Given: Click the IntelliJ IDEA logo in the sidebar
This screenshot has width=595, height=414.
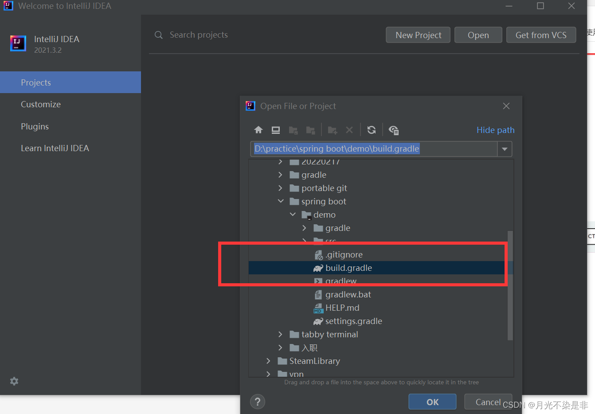Looking at the screenshot, I should (18, 43).
